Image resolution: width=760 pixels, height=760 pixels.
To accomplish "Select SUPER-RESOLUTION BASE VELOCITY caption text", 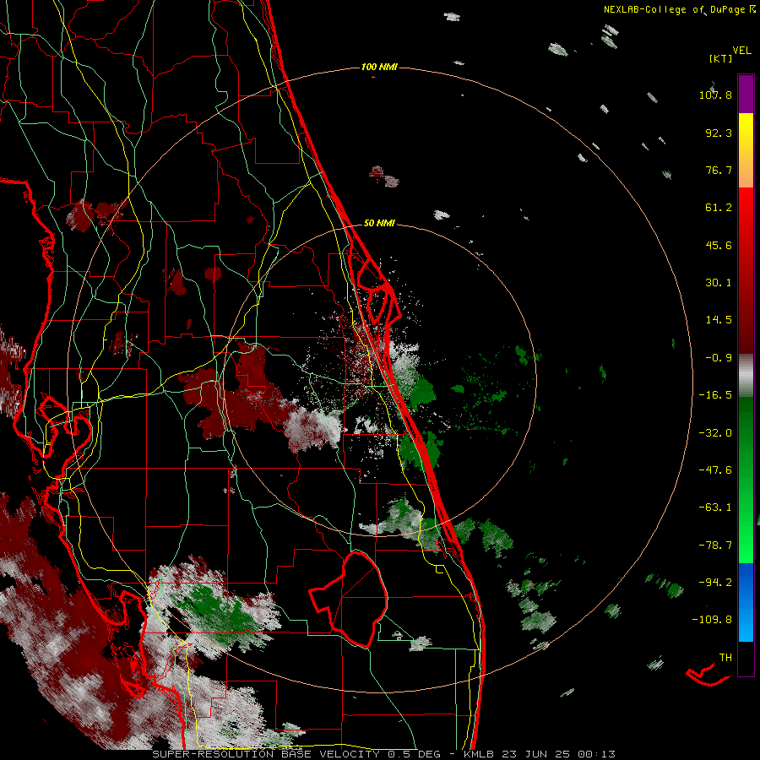I will 266,754.
